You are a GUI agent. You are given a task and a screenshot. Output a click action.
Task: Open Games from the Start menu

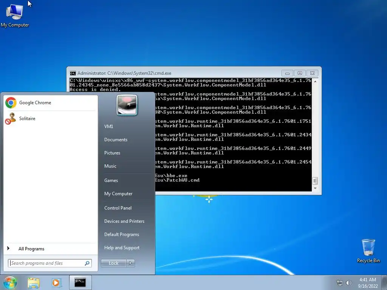point(111,180)
